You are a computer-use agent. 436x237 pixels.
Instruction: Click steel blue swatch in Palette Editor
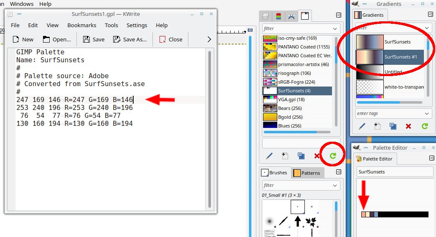pyautogui.click(x=376, y=214)
